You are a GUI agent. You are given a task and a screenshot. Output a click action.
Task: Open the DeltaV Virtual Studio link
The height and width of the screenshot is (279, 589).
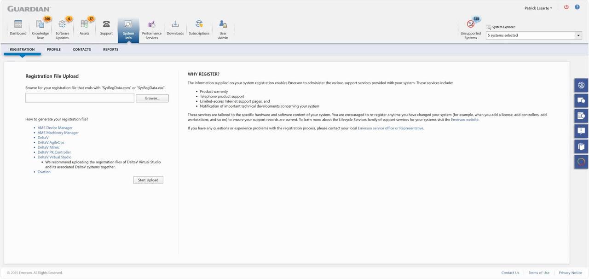[x=54, y=157]
